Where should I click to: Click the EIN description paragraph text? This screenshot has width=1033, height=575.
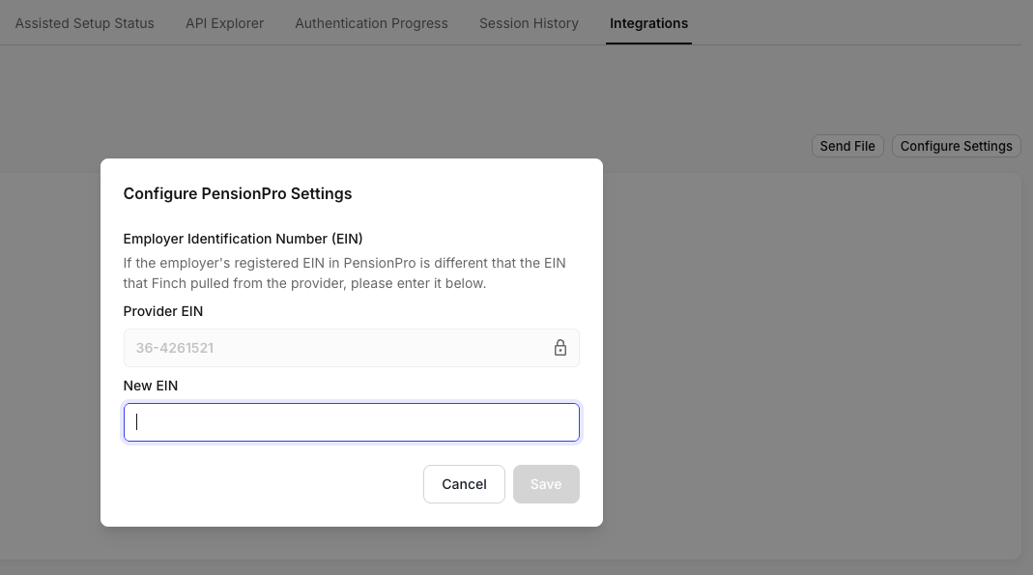(x=345, y=273)
